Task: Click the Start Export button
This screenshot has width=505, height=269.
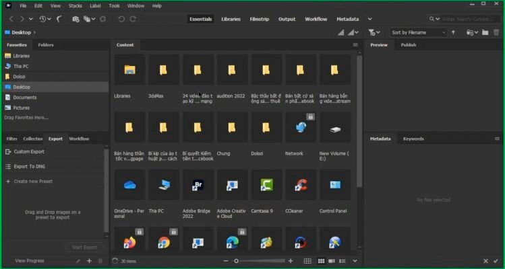Action: click(84, 247)
